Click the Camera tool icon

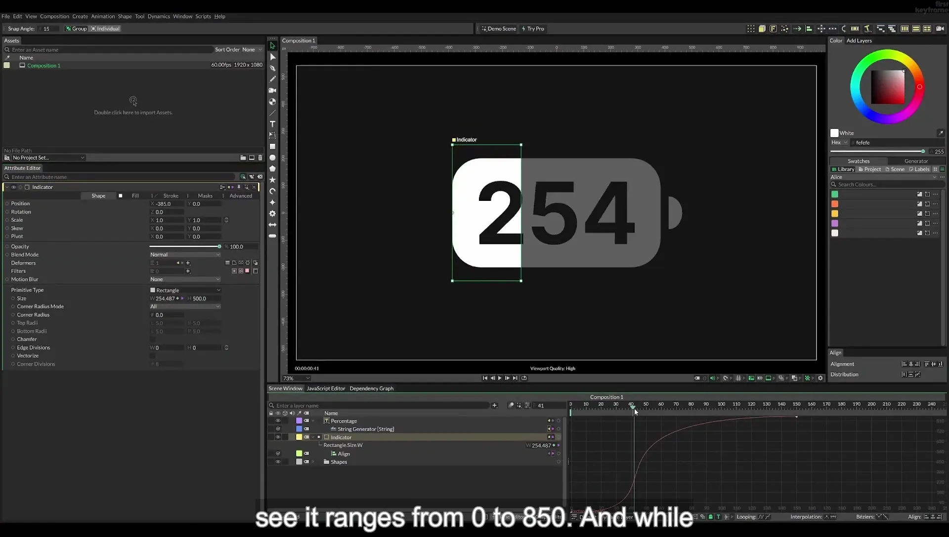coord(272,90)
